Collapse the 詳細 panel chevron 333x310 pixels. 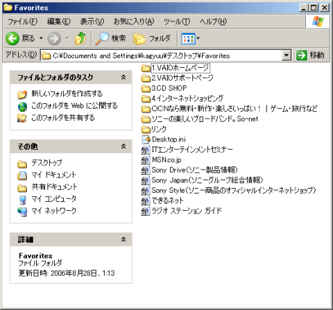123,239
